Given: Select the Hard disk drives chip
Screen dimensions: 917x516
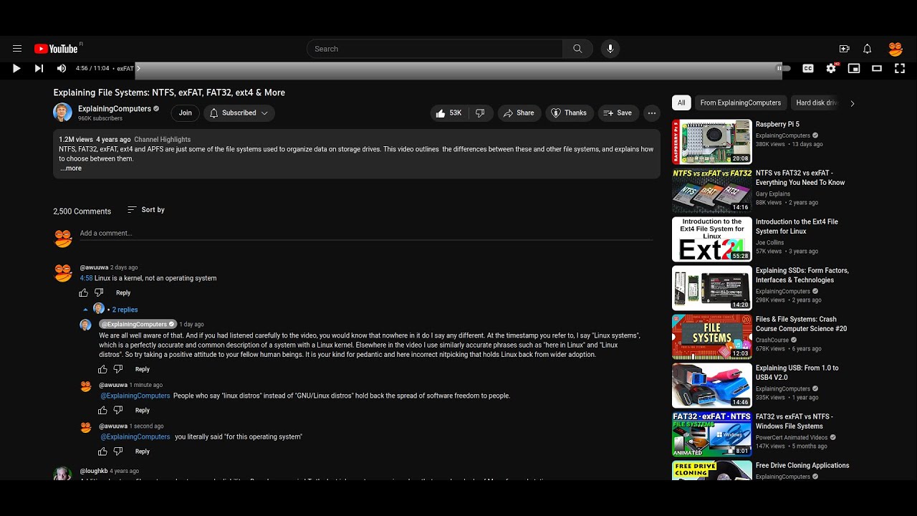Looking at the screenshot, I should click(x=816, y=102).
